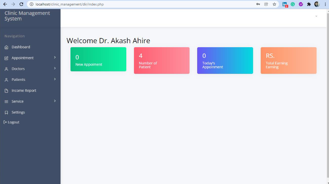Click Clinic Management System title link
Screen dimensions: 329x184
(27, 16)
